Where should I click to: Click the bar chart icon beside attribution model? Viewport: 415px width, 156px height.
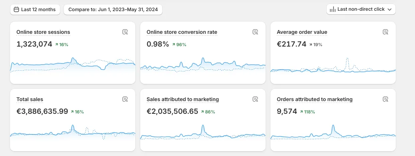(332, 10)
